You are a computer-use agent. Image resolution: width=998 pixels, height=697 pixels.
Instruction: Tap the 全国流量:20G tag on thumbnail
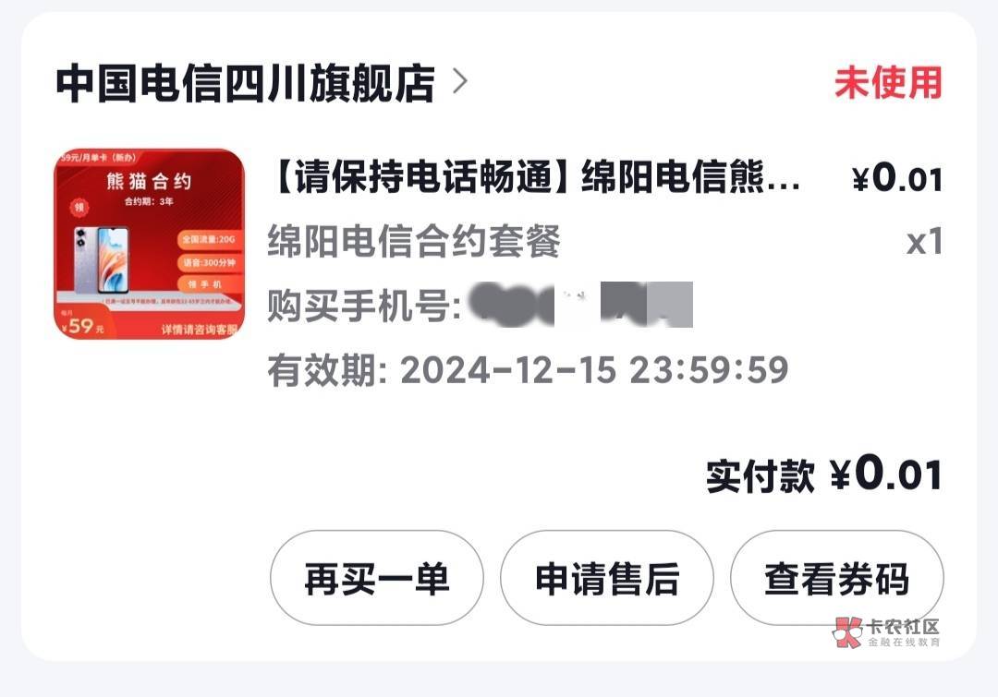(209, 239)
